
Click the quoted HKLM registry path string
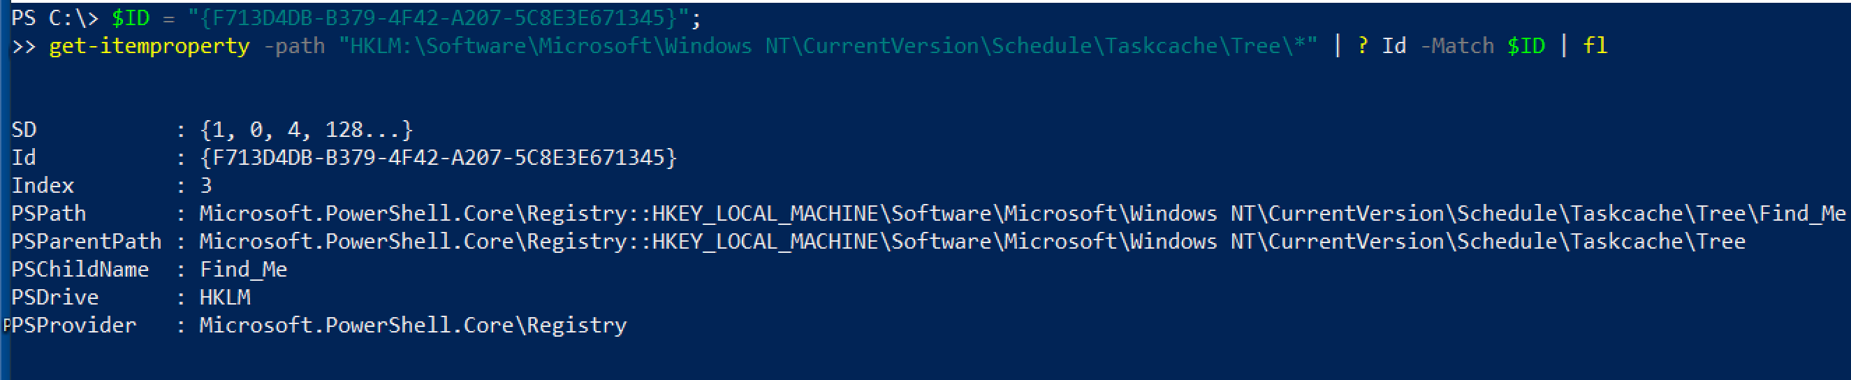827,46
